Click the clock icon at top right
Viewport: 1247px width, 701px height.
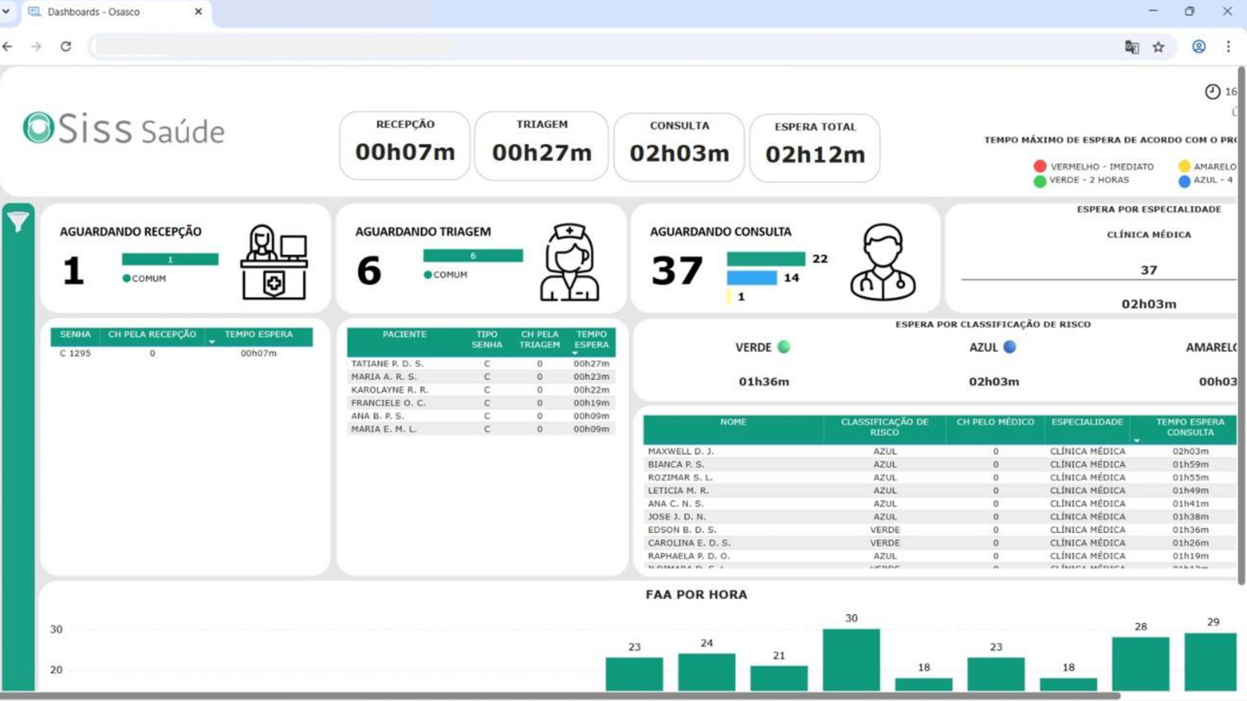tap(1212, 92)
